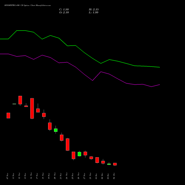Click the close value C: 1.50

[64, 10]
